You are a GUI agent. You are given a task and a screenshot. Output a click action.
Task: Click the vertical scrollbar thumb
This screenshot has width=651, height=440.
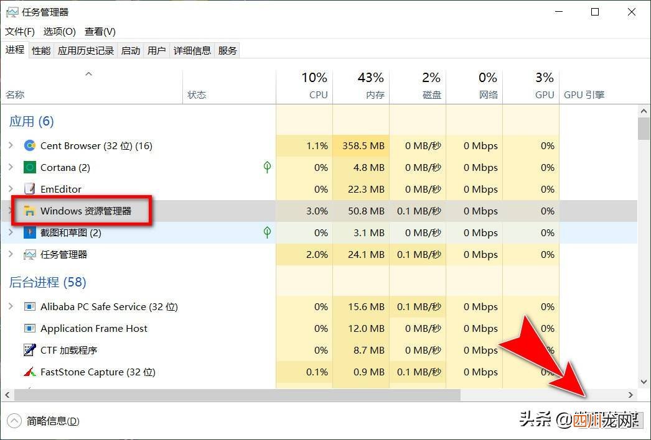[644, 129]
